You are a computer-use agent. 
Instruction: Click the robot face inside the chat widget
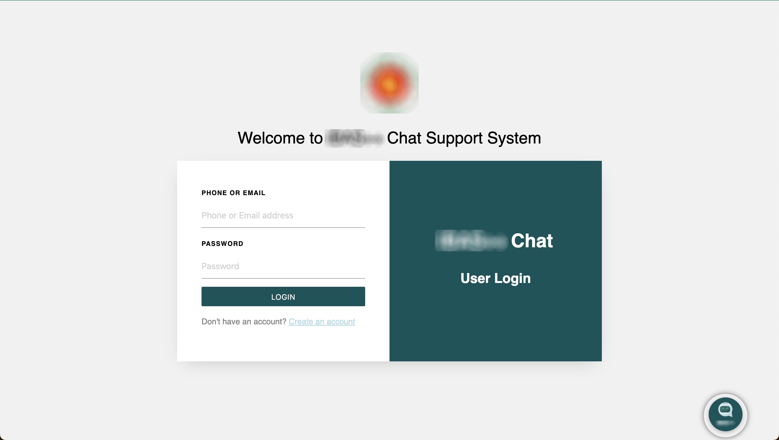coord(725,410)
